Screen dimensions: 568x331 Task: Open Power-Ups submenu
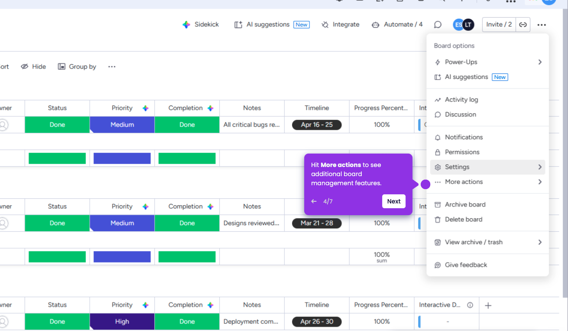488,62
